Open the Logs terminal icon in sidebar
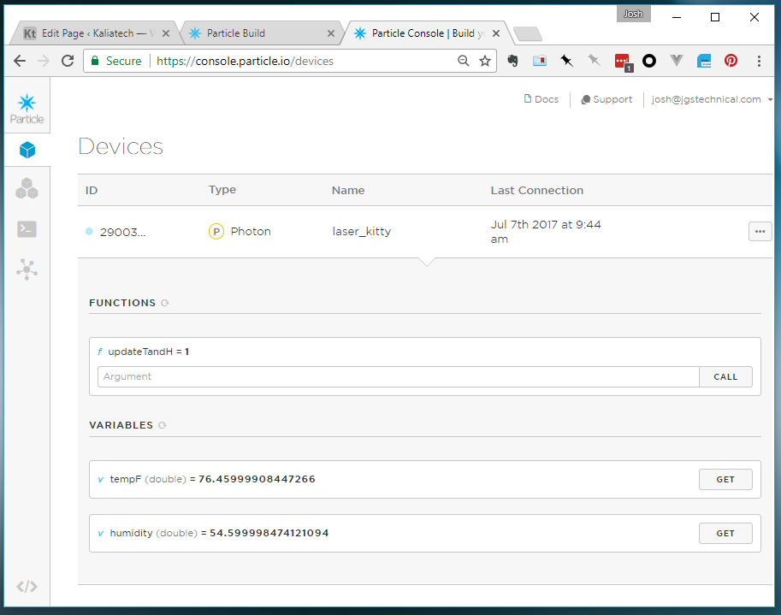Image resolution: width=781 pixels, height=615 pixels. (x=27, y=229)
